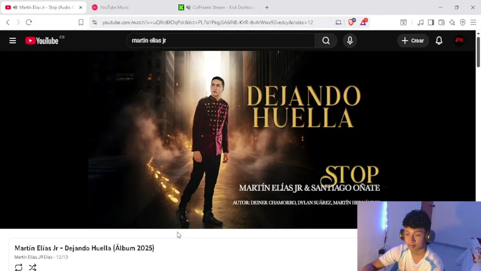
Task: Go to YouTube home via the logo
Action: [x=42, y=41]
